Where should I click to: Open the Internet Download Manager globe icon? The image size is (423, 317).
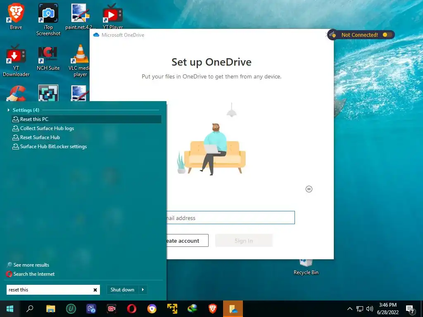[x=192, y=309]
